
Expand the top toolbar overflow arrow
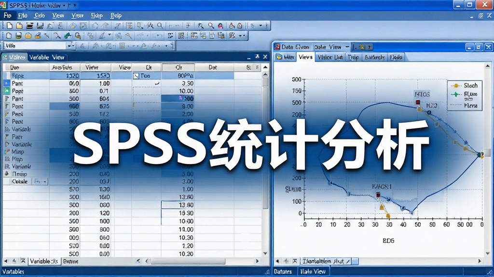pyautogui.click(x=261, y=25)
